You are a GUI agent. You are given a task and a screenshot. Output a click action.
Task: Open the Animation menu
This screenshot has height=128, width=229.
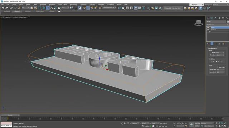52,5
